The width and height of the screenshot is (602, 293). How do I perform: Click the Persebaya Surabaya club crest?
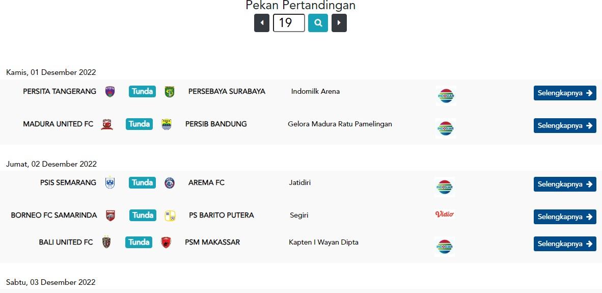click(x=170, y=92)
